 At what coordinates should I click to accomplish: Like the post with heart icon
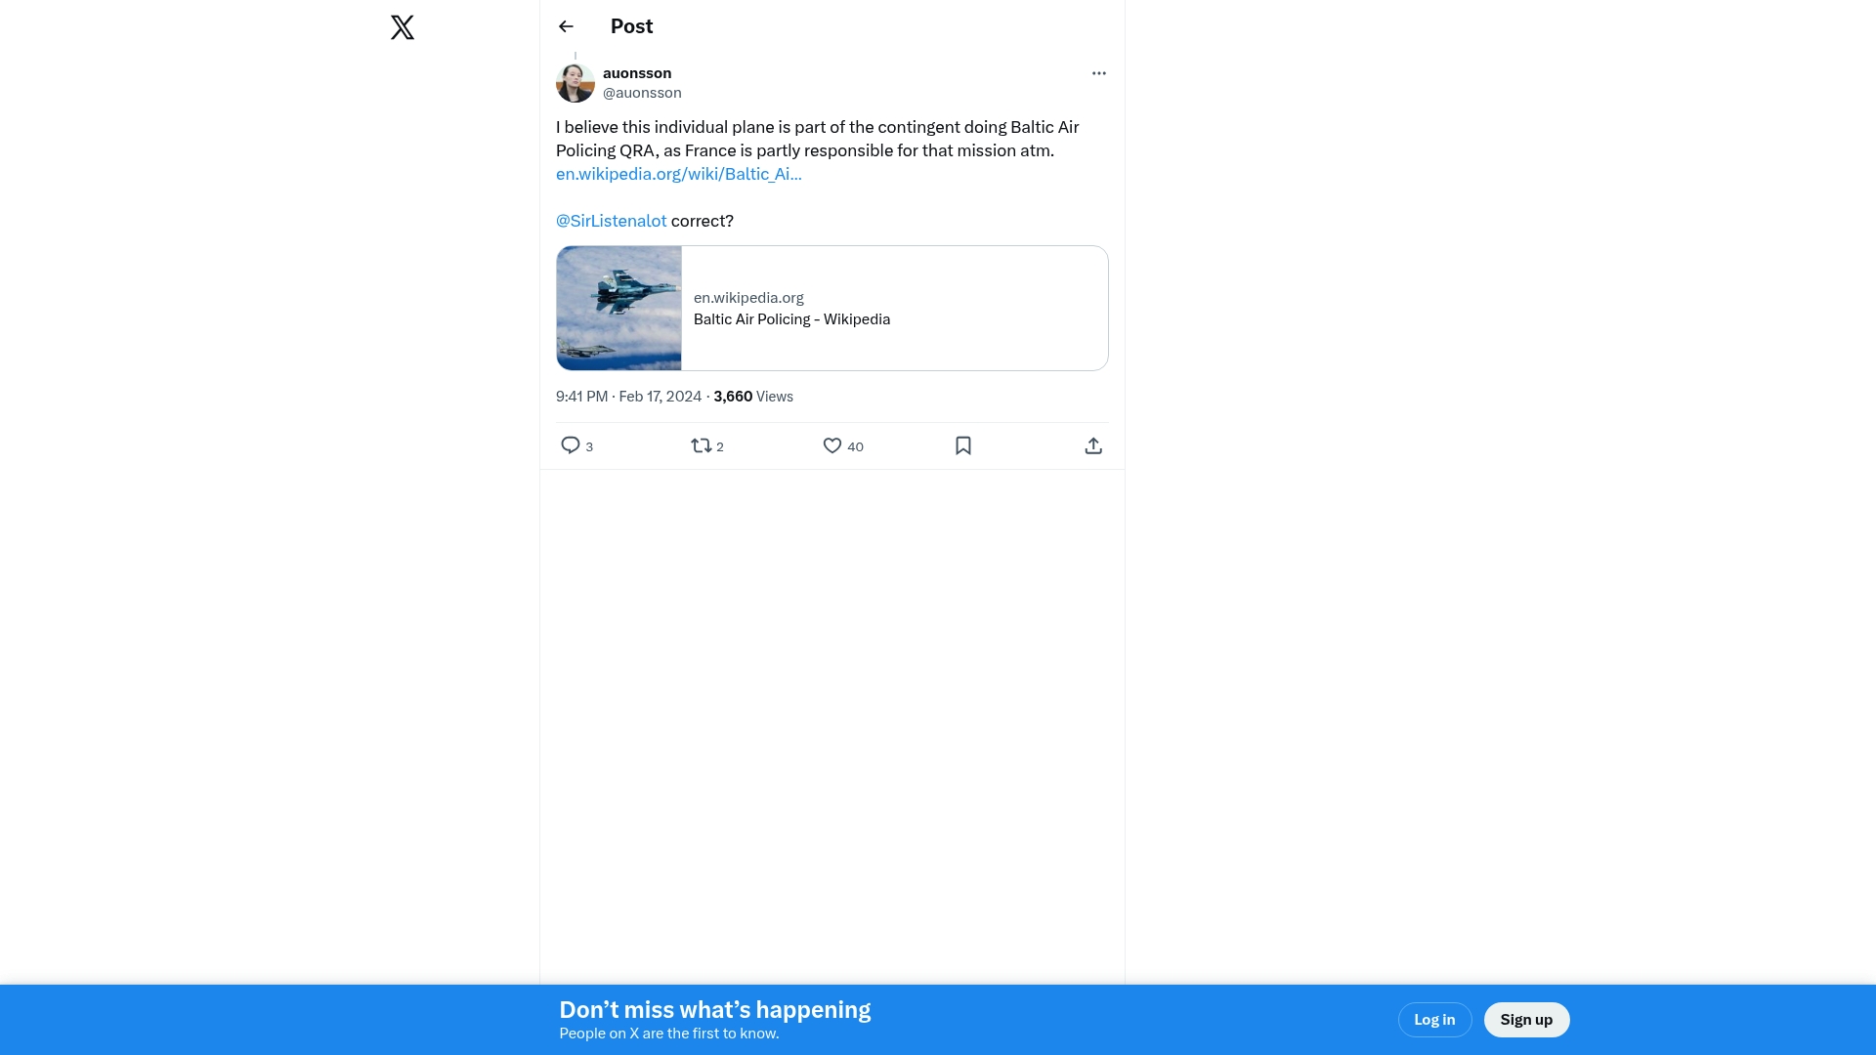coord(831,445)
